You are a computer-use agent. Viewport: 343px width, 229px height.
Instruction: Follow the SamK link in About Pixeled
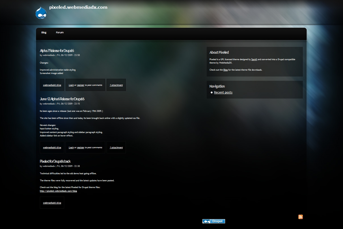254,60
